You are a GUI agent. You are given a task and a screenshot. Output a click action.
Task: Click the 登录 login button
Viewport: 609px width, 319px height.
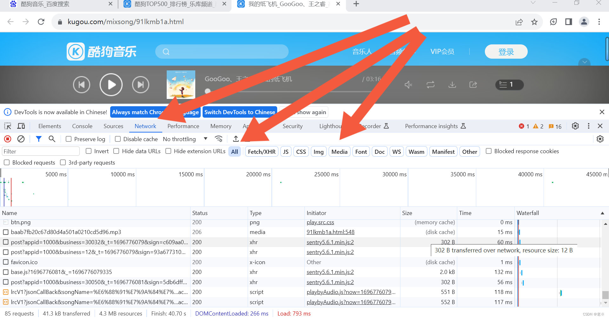(x=506, y=52)
